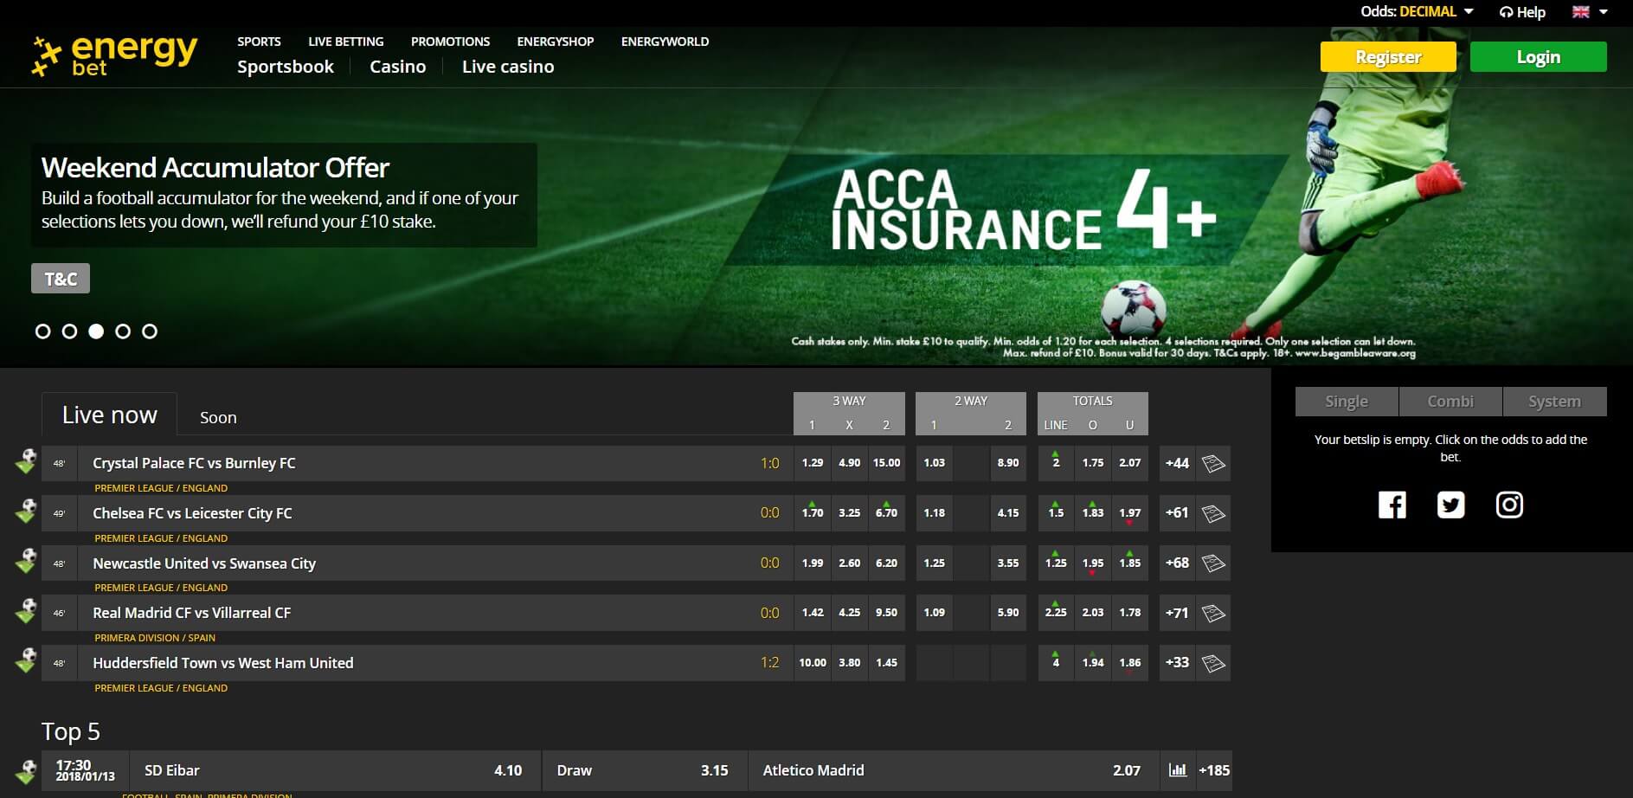This screenshot has height=798, width=1633.
Task: Select the Combi betslip tab
Action: click(x=1450, y=402)
